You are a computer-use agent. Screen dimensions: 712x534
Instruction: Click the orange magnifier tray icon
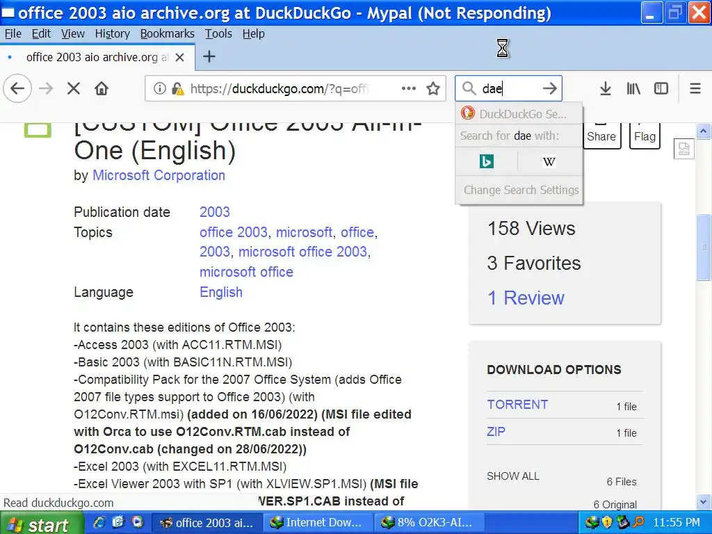638,523
